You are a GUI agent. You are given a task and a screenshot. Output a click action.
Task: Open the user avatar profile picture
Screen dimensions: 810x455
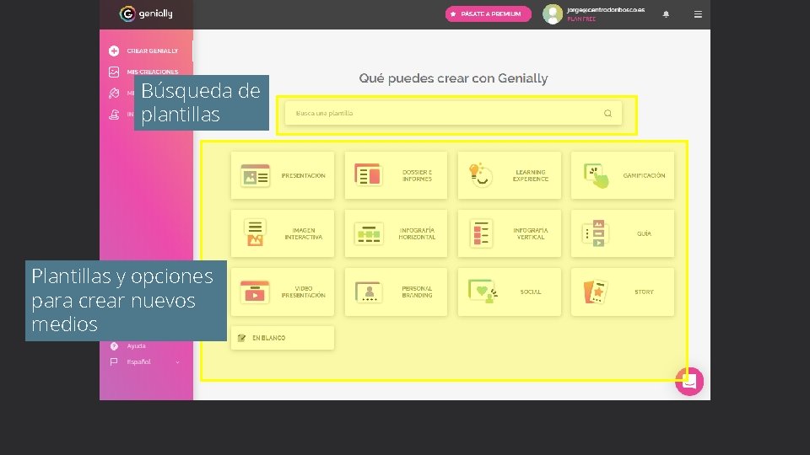552,14
